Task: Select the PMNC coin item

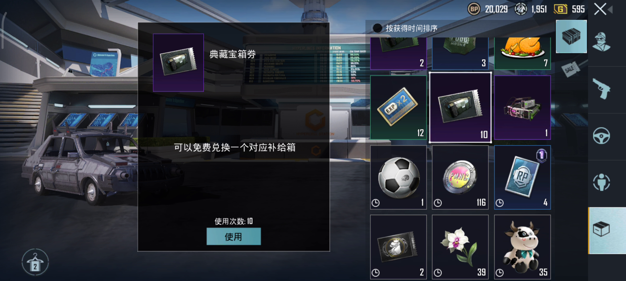Action: 460,177
